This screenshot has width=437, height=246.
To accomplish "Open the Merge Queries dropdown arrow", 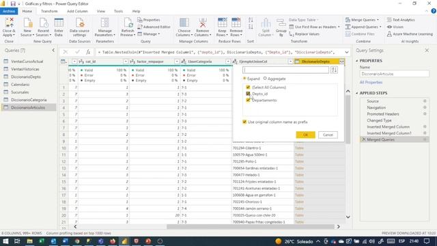I will tap(378, 20).
